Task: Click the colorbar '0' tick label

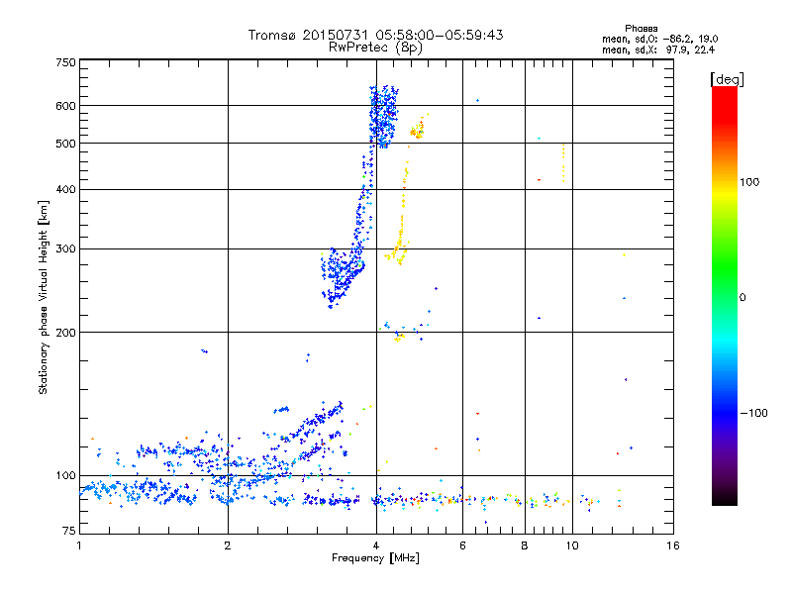Action: [x=742, y=298]
